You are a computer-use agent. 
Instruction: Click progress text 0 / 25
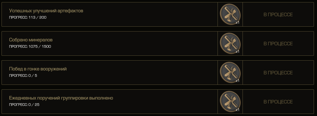pyautogui.click(x=34, y=105)
